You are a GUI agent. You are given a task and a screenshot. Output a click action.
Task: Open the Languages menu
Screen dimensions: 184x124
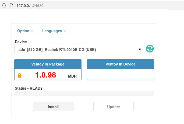[x=54, y=31]
